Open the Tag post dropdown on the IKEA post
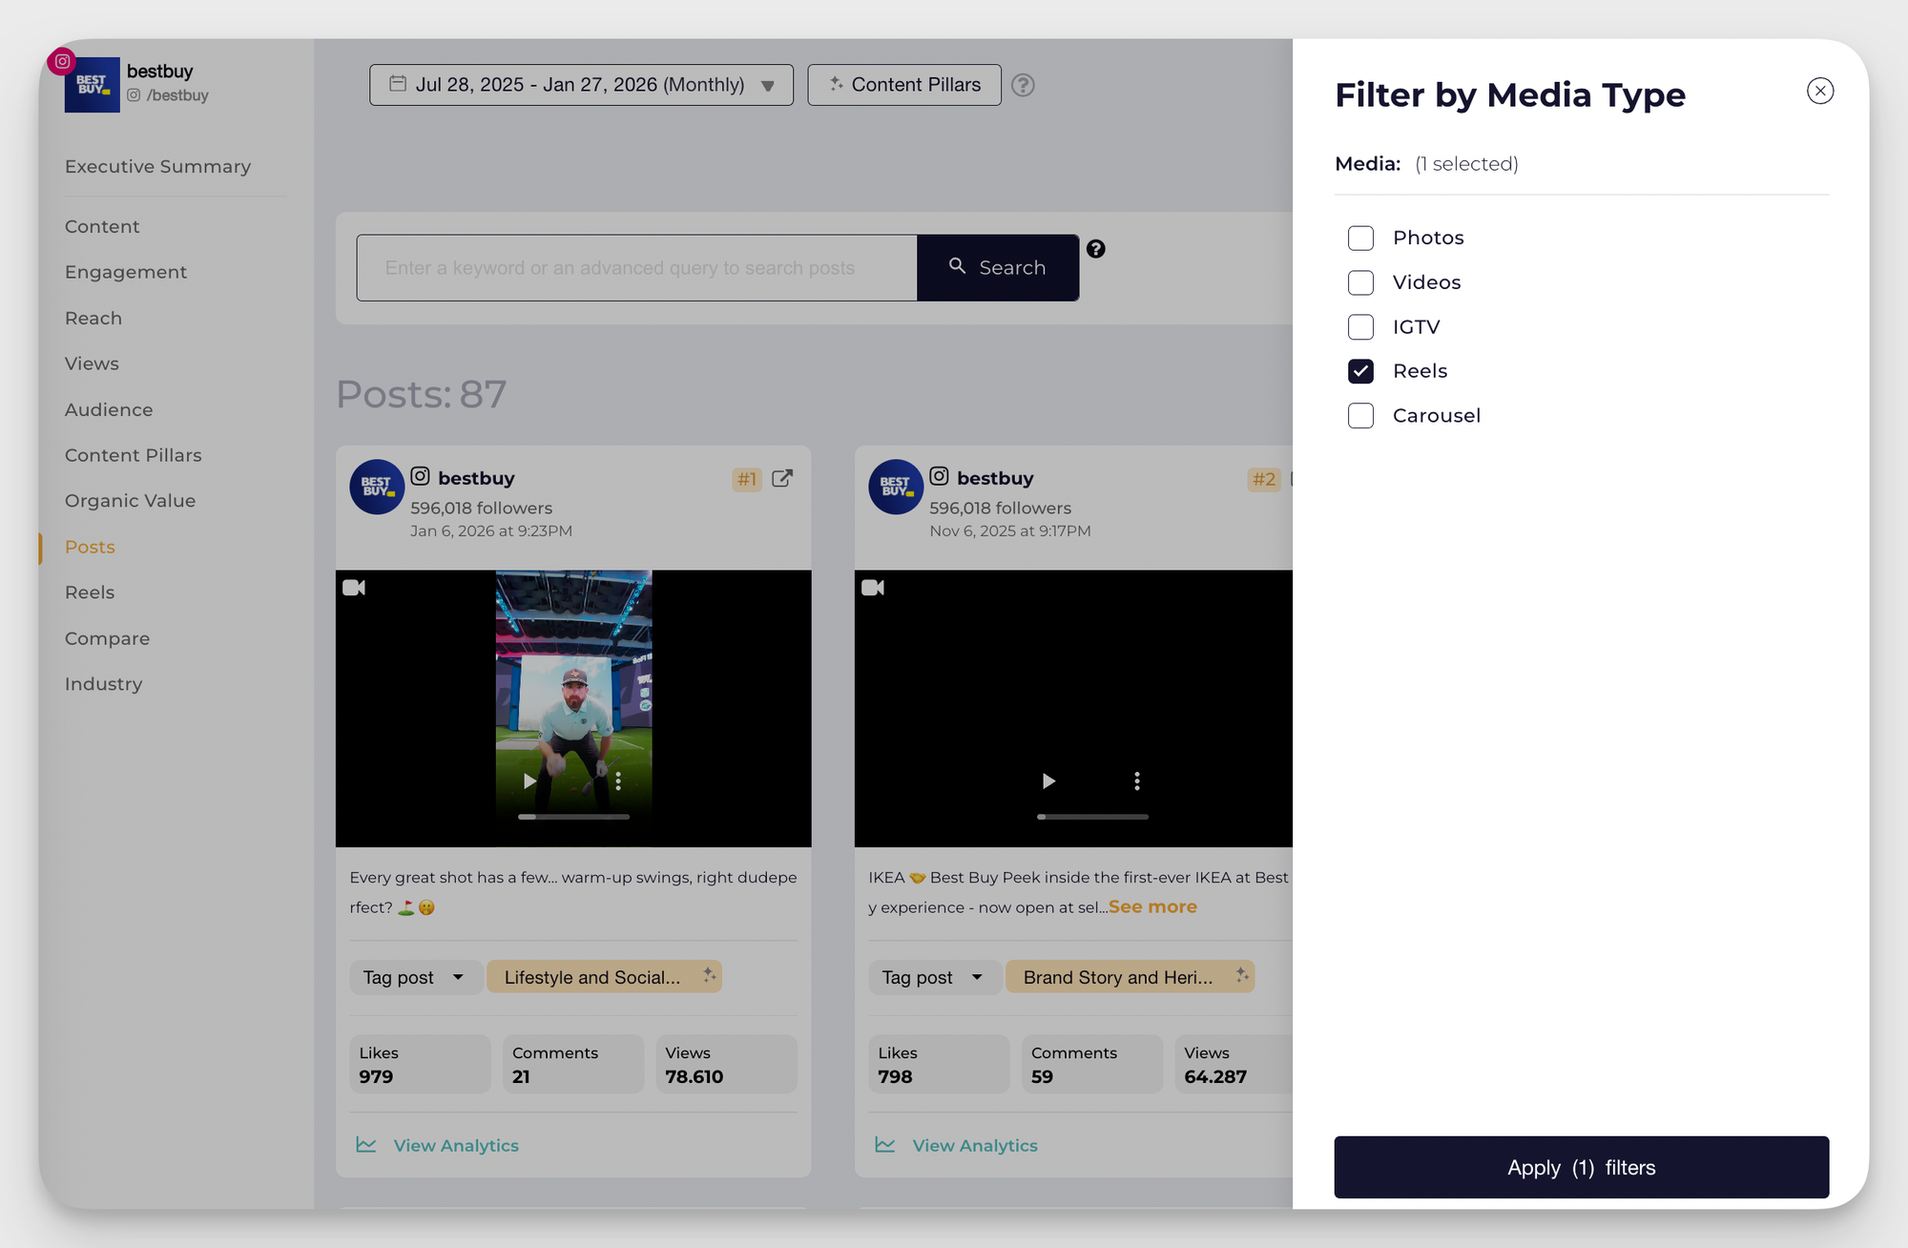Viewport: 1908px width, 1248px height. click(x=934, y=977)
